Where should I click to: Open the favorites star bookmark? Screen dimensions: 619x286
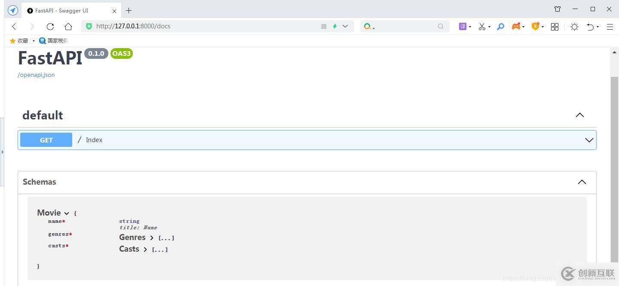tap(19, 41)
